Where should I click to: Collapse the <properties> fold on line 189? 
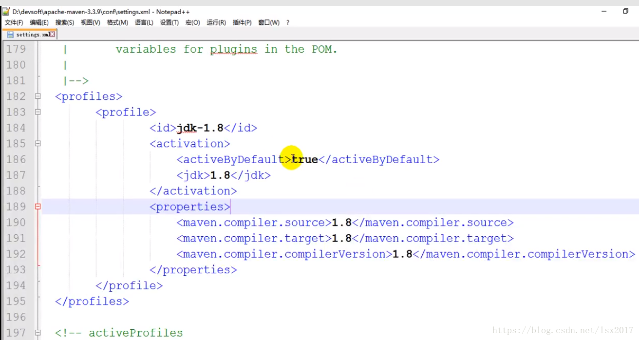pyautogui.click(x=38, y=207)
